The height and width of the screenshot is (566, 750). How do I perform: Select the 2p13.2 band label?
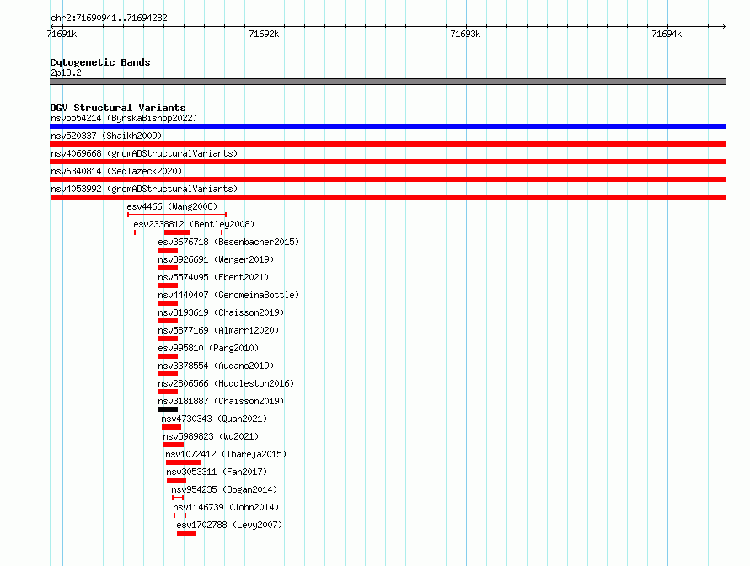[66, 72]
